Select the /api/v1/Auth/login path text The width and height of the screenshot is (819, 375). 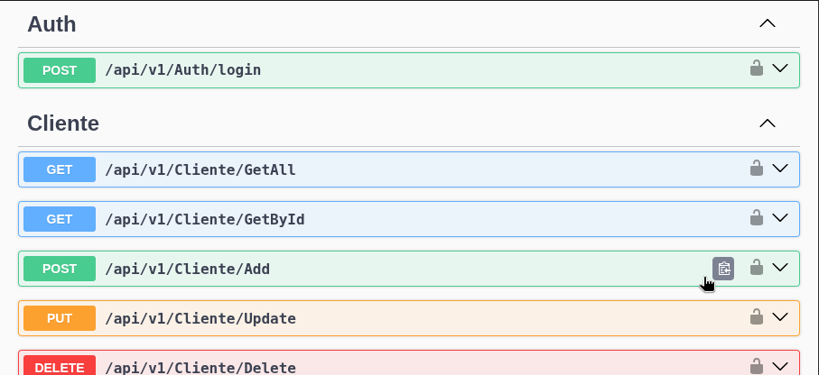click(x=182, y=70)
